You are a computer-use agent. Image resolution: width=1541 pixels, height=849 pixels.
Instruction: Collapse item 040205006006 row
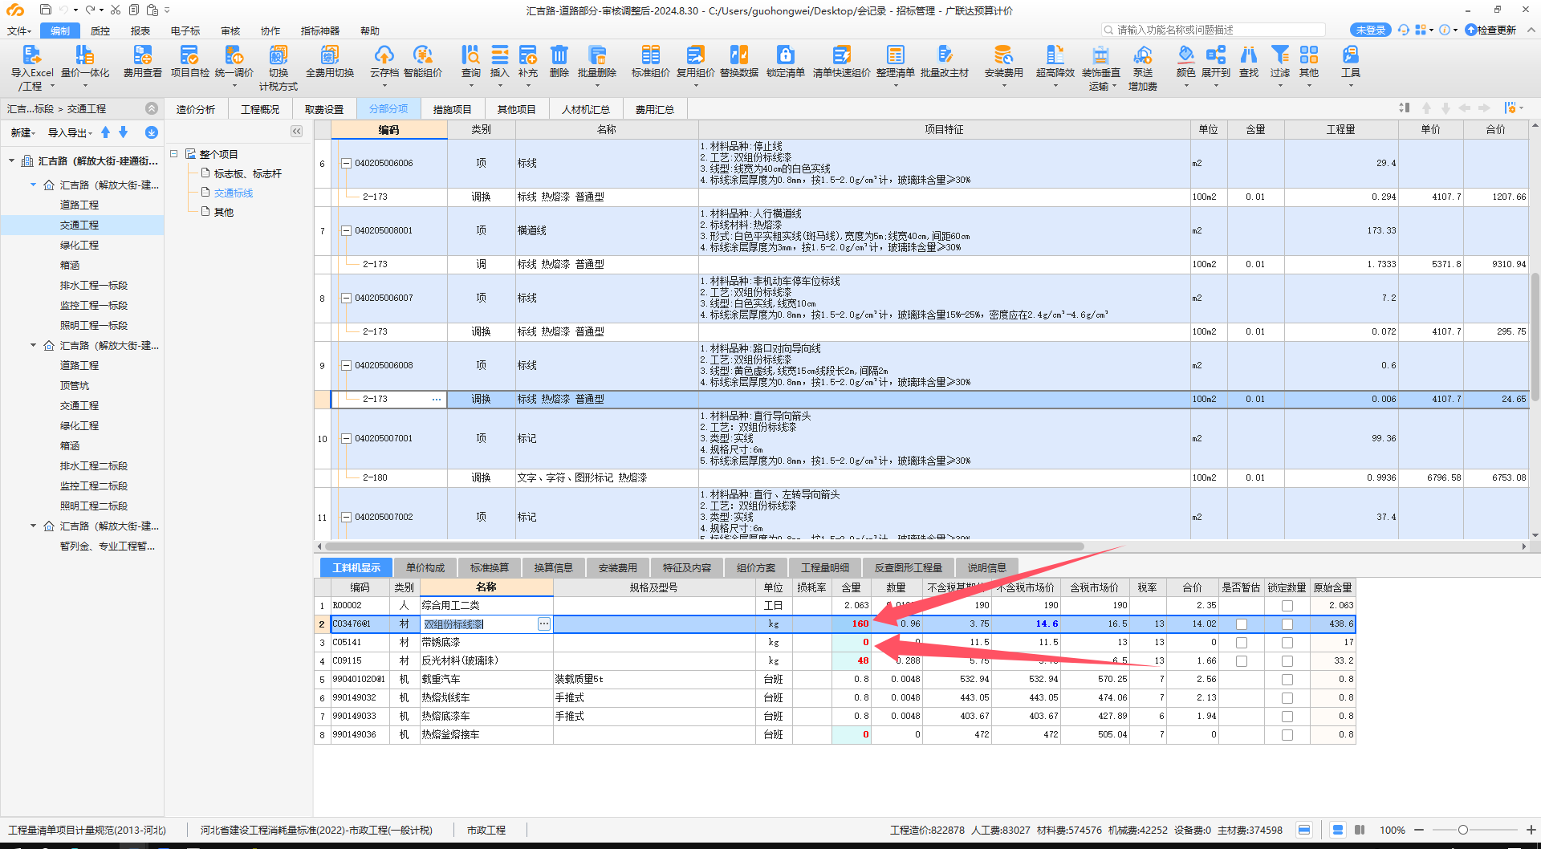pos(347,163)
